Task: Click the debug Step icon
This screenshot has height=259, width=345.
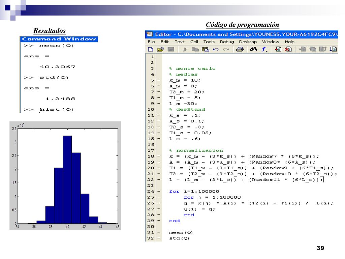Action: [x=302, y=49]
